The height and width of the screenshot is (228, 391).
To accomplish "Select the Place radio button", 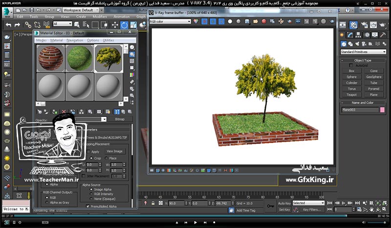I will pyautogui.click(x=106, y=158).
